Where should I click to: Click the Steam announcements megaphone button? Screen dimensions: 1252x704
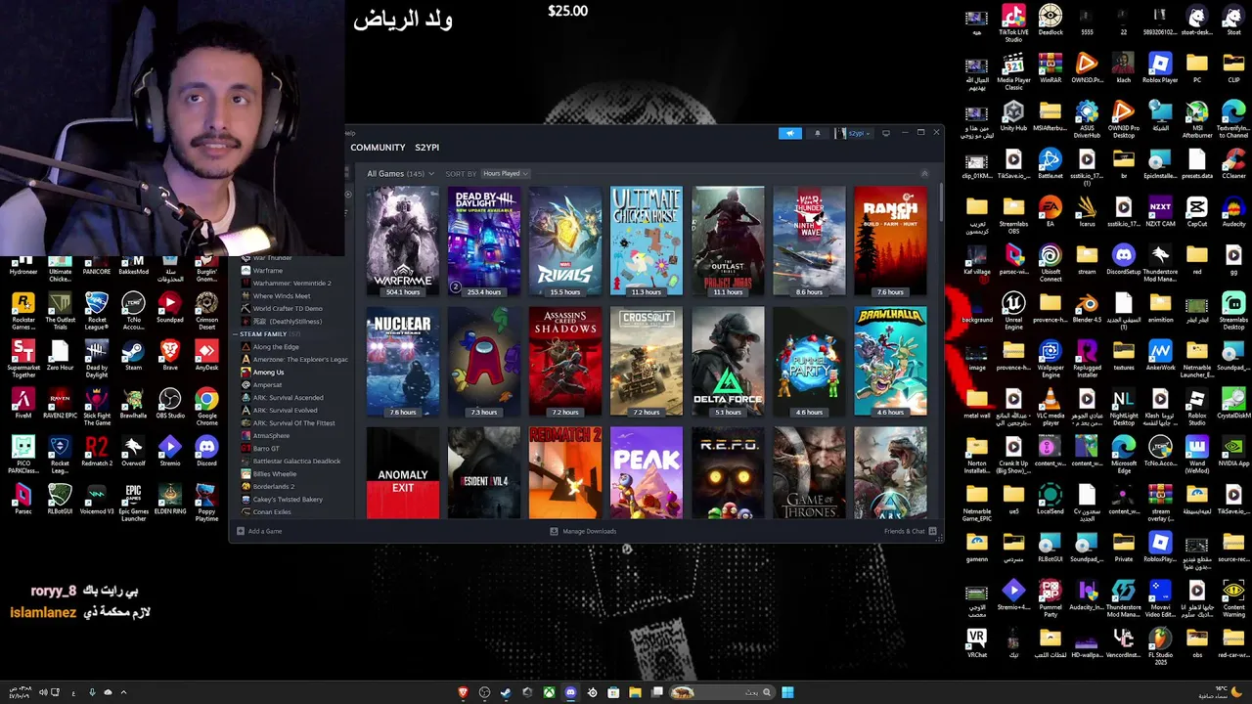tap(790, 133)
